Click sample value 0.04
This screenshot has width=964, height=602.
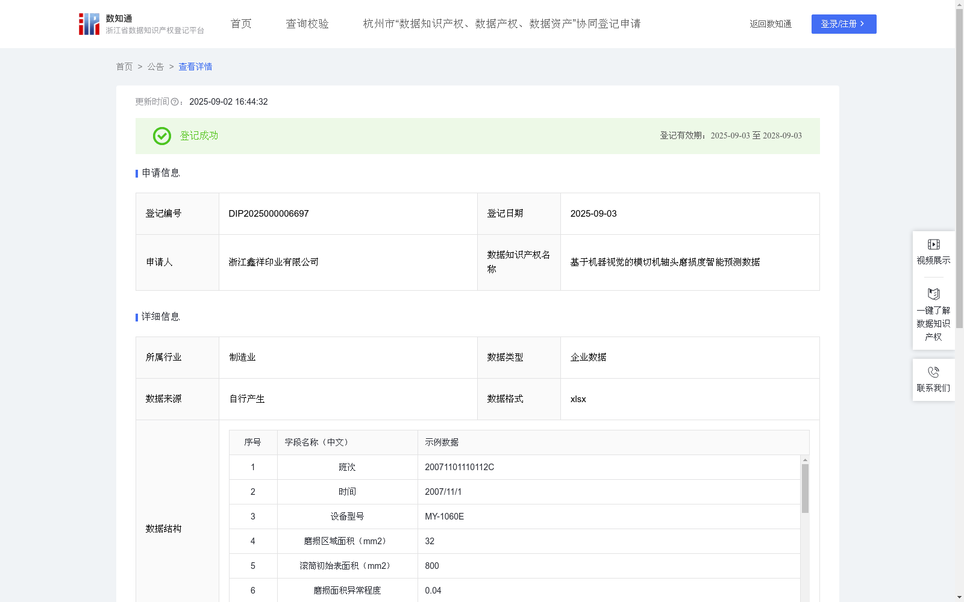pyautogui.click(x=433, y=591)
